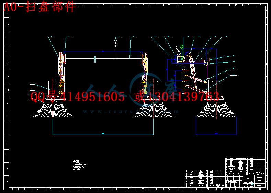Viewport: 271px width, 193px height.
Task: Click the yellow pivot circle below the green lever
Action: click(x=182, y=59)
